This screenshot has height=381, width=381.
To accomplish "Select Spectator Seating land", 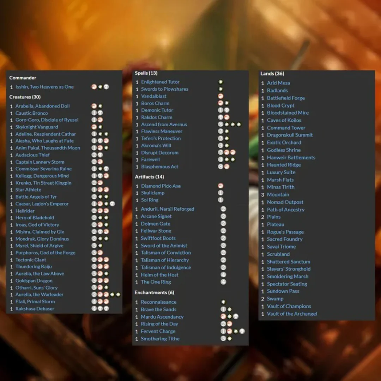I will coord(287,284).
